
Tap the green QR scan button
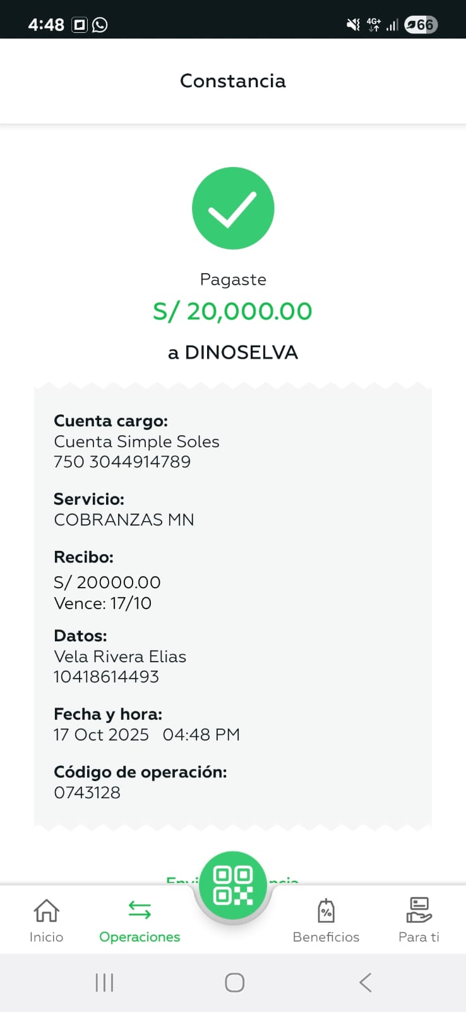(x=233, y=885)
